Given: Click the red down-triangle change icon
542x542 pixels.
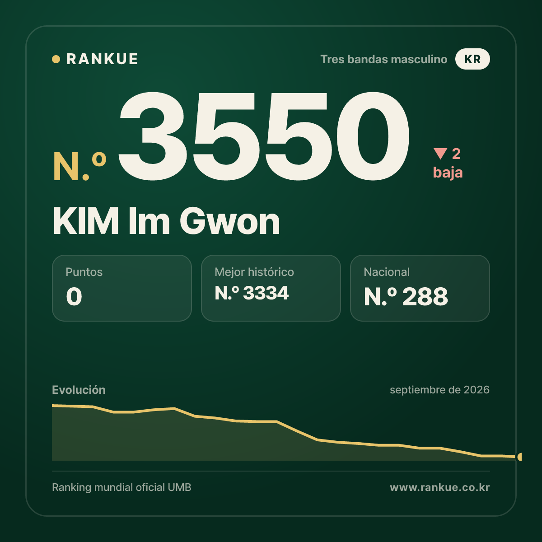Looking at the screenshot, I should point(440,154).
